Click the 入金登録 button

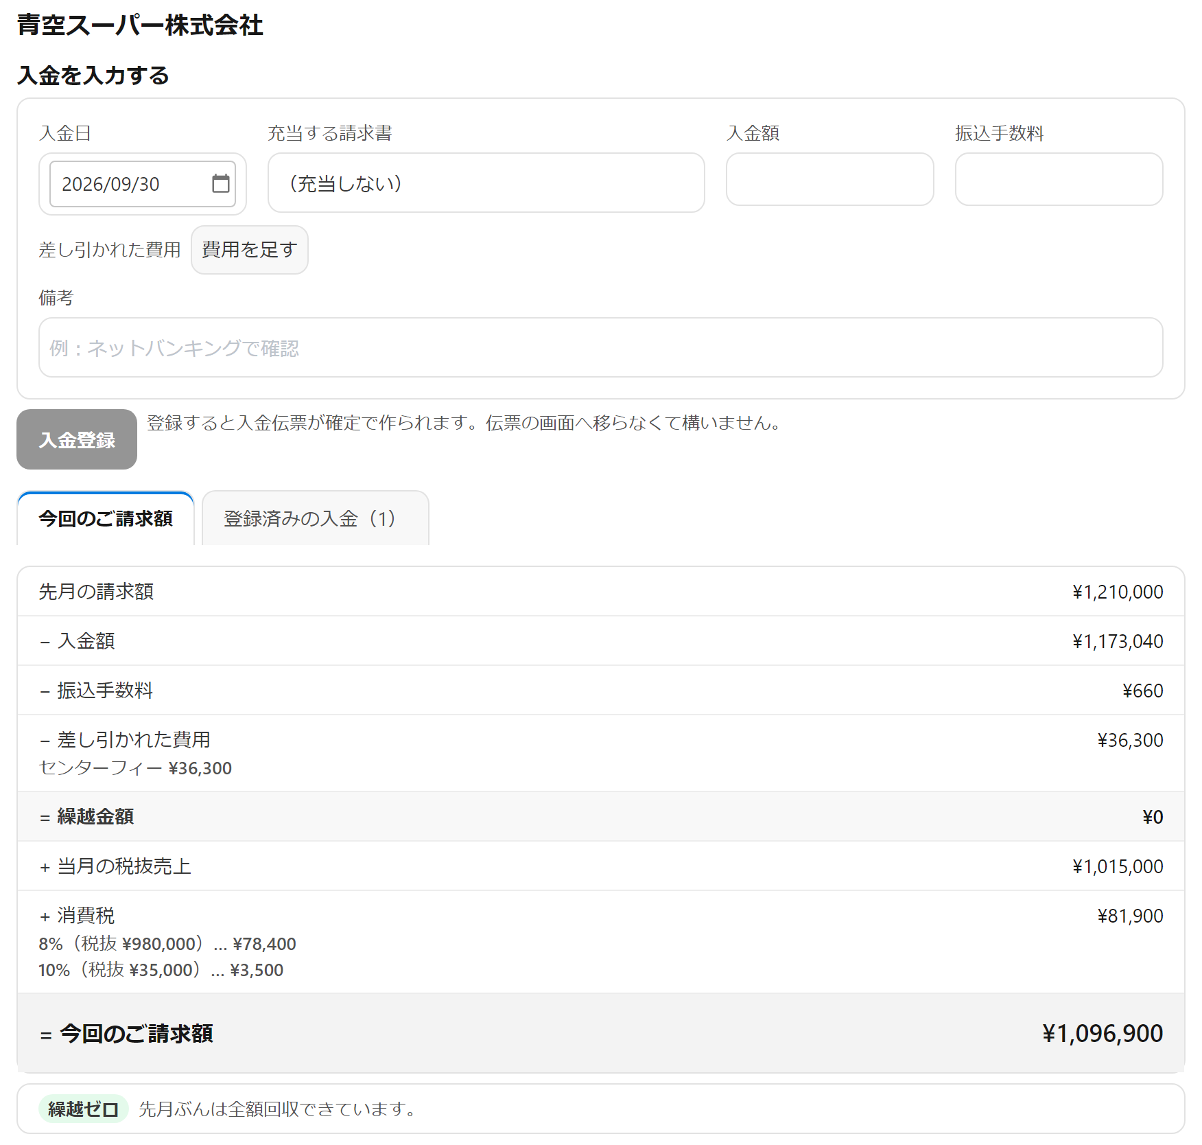coord(77,439)
